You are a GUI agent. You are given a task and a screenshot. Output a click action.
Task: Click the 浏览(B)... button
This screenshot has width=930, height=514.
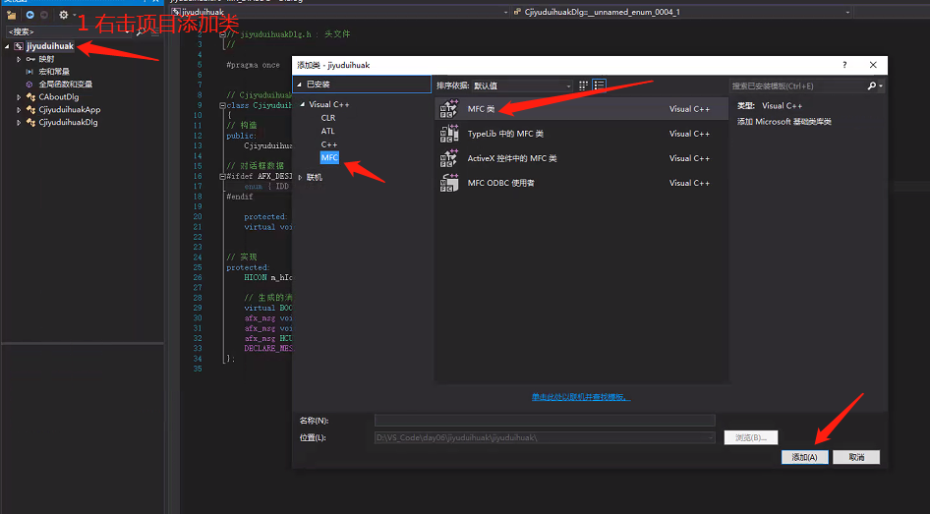tap(751, 437)
